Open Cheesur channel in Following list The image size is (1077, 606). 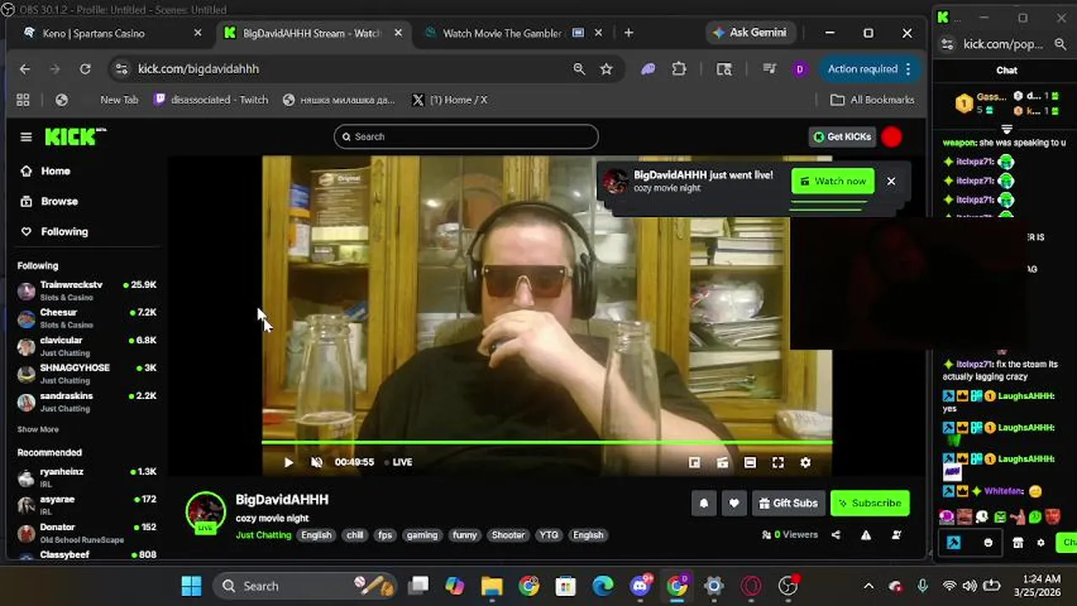(87, 318)
